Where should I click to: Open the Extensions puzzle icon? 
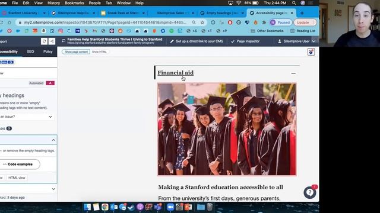264,22
